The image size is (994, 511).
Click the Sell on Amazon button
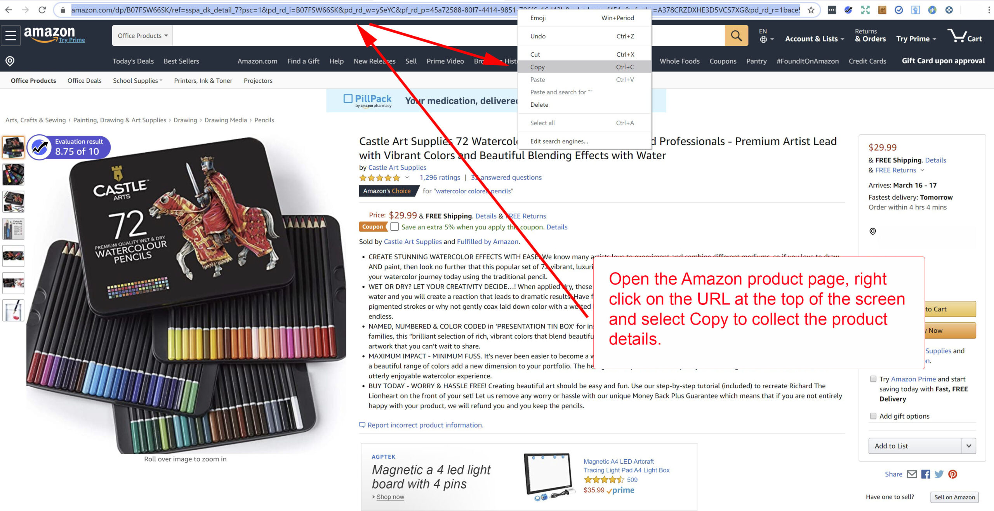coord(954,497)
